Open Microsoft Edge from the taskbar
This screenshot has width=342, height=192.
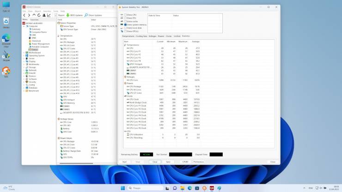[x=190, y=188]
